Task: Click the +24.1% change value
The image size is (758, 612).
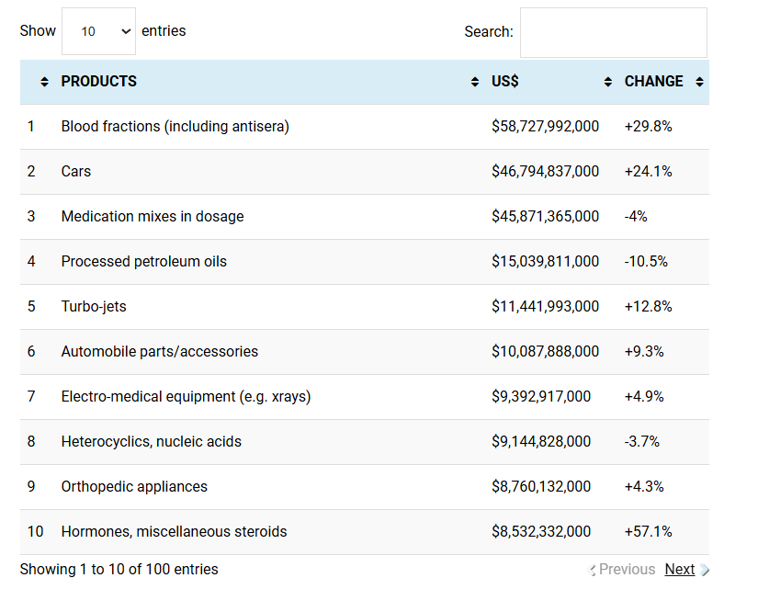Action: (649, 171)
